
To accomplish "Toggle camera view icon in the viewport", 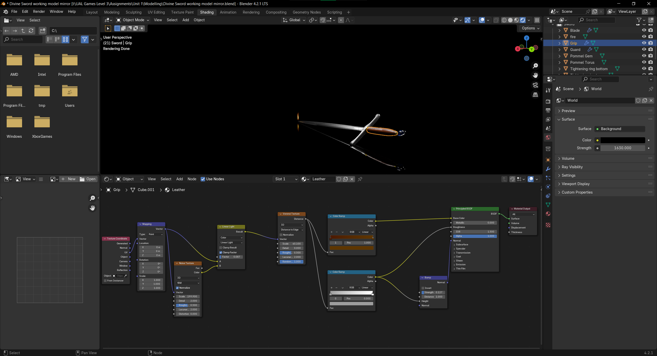I will click(535, 85).
